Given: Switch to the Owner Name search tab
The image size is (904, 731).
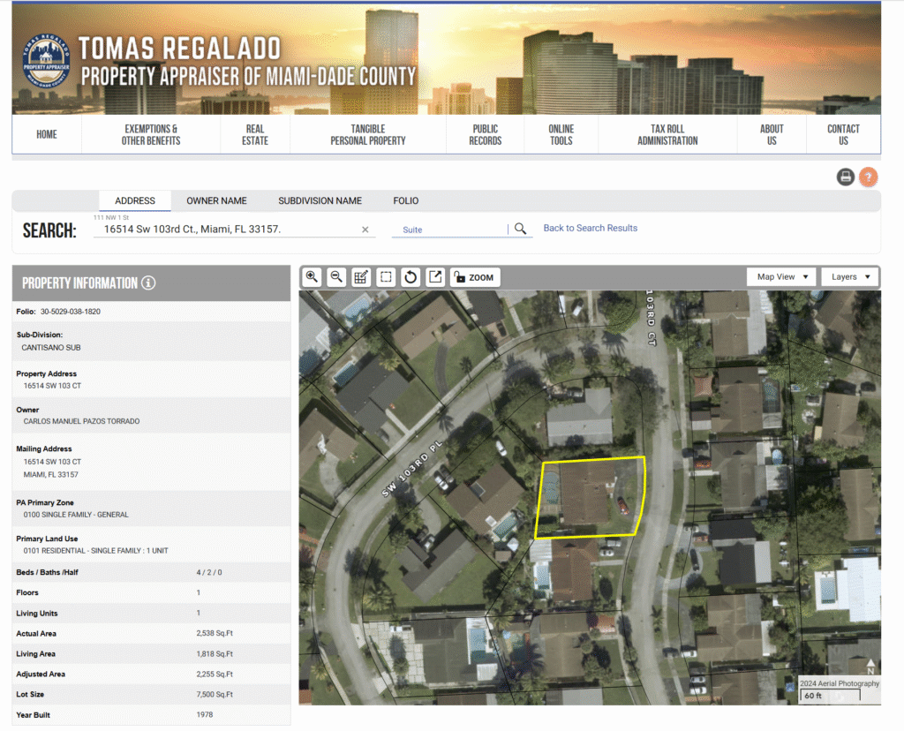Looking at the screenshot, I should [x=216, y=201].
